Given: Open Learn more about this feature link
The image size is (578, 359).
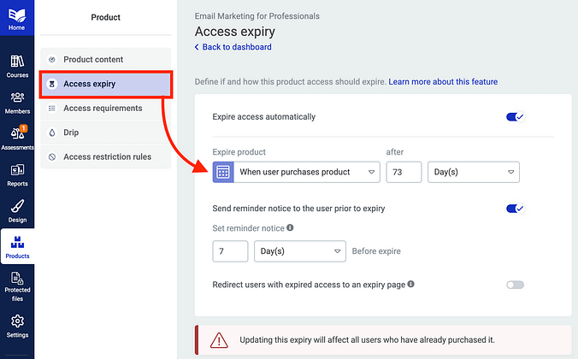Looking at the screenshot, I should [443, 82].
